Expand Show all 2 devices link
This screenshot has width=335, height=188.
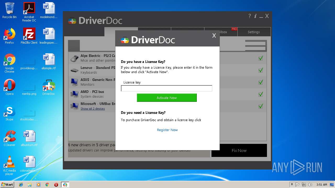tap(93, 109)
